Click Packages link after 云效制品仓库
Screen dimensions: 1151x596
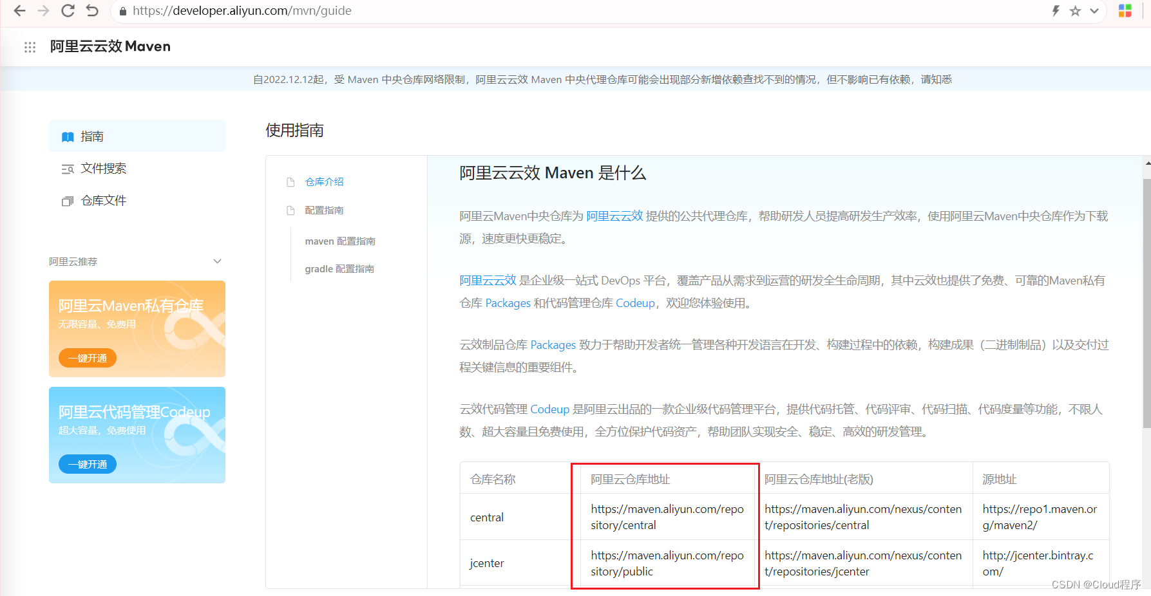[553, 345]
